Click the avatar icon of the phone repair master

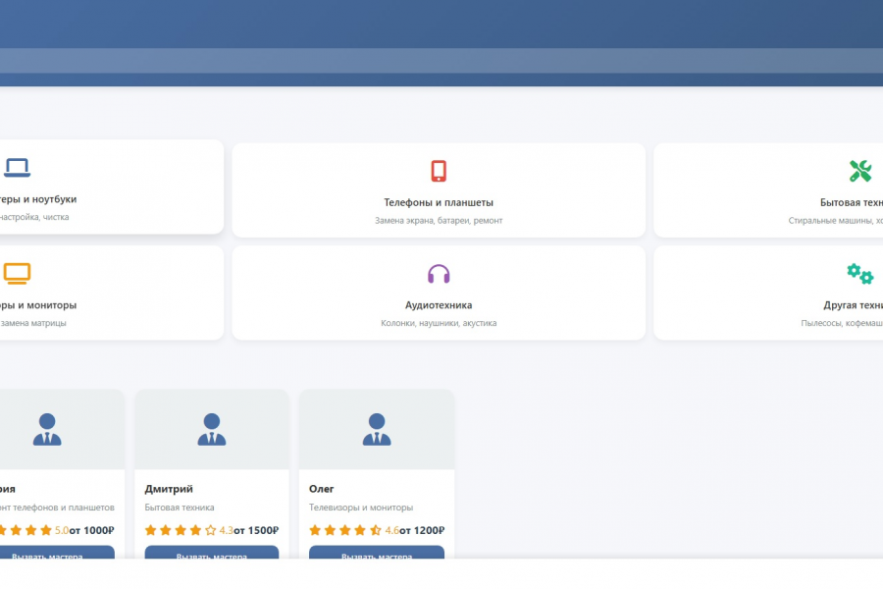coord(47,429)
